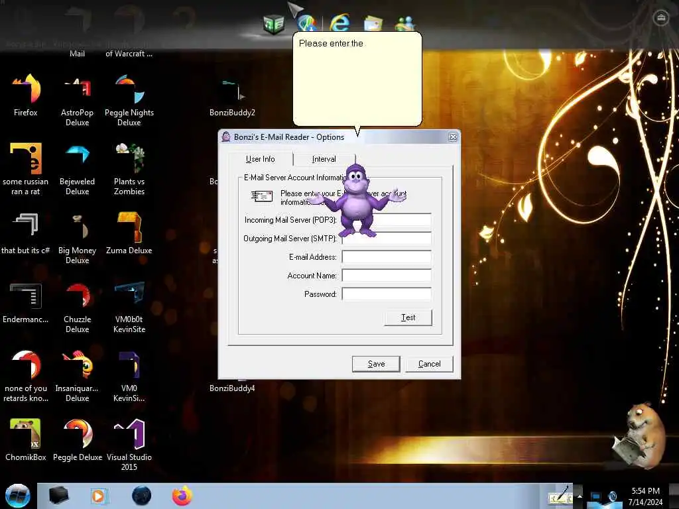Switch to the Interval tab
The height and width of the screenshot is (509, 679).
[324, 159]
